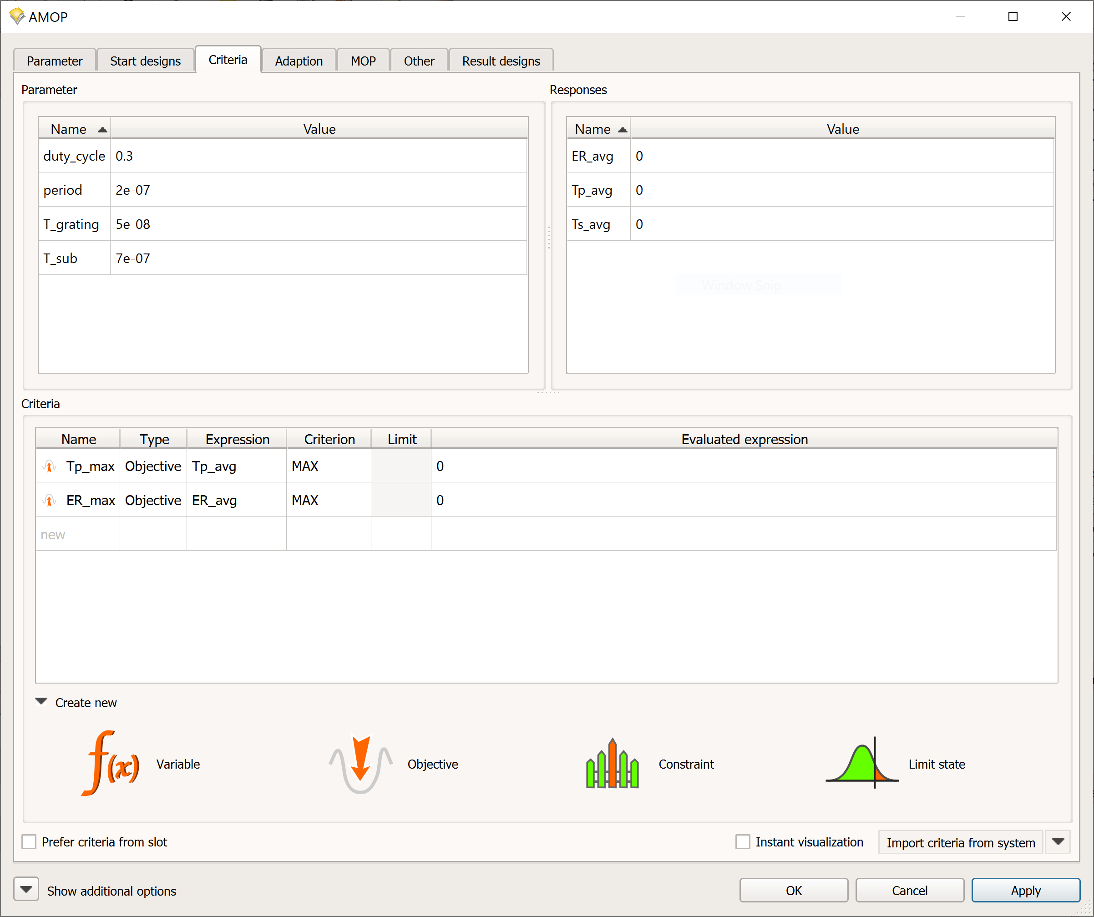Select the T_sub parameter name

[x=61, y=258]
